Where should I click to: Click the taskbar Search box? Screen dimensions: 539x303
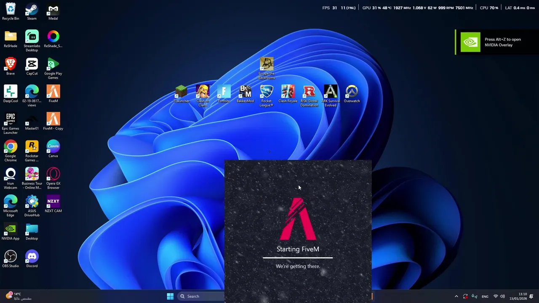coord(200,296)
